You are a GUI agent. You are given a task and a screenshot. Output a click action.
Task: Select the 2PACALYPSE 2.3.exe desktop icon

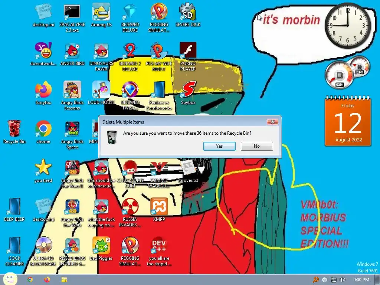(x=72, y=18)
